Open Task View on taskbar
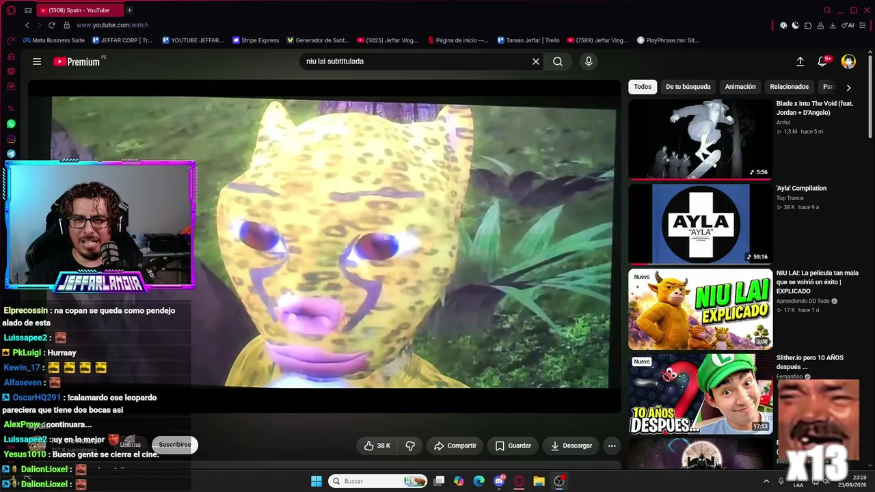 440,481
